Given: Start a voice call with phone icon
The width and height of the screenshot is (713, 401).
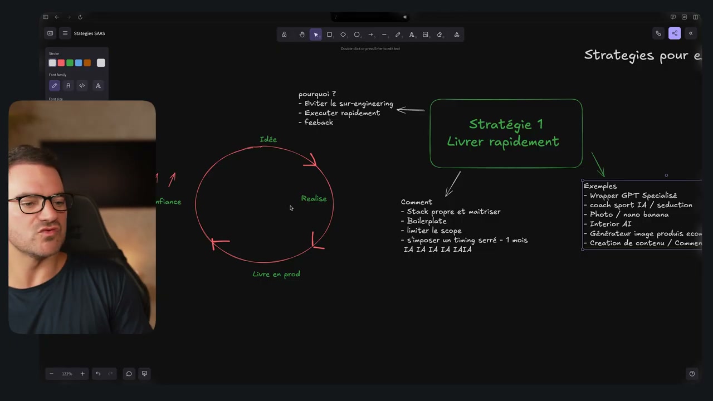Looking at the screenshot, I should (658, 33).
